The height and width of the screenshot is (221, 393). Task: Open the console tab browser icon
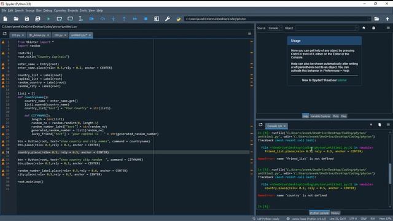(x=260, y=125)
